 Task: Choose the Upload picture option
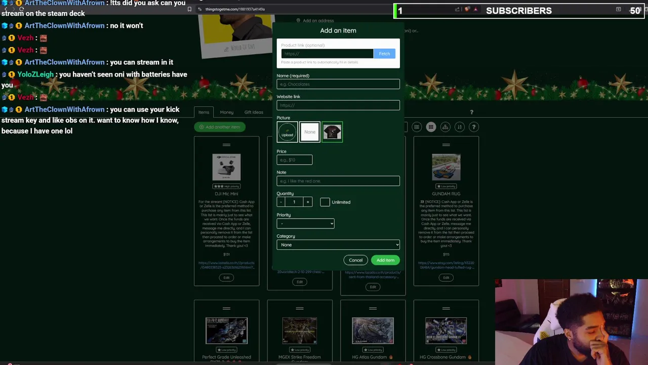click(287, 132)
